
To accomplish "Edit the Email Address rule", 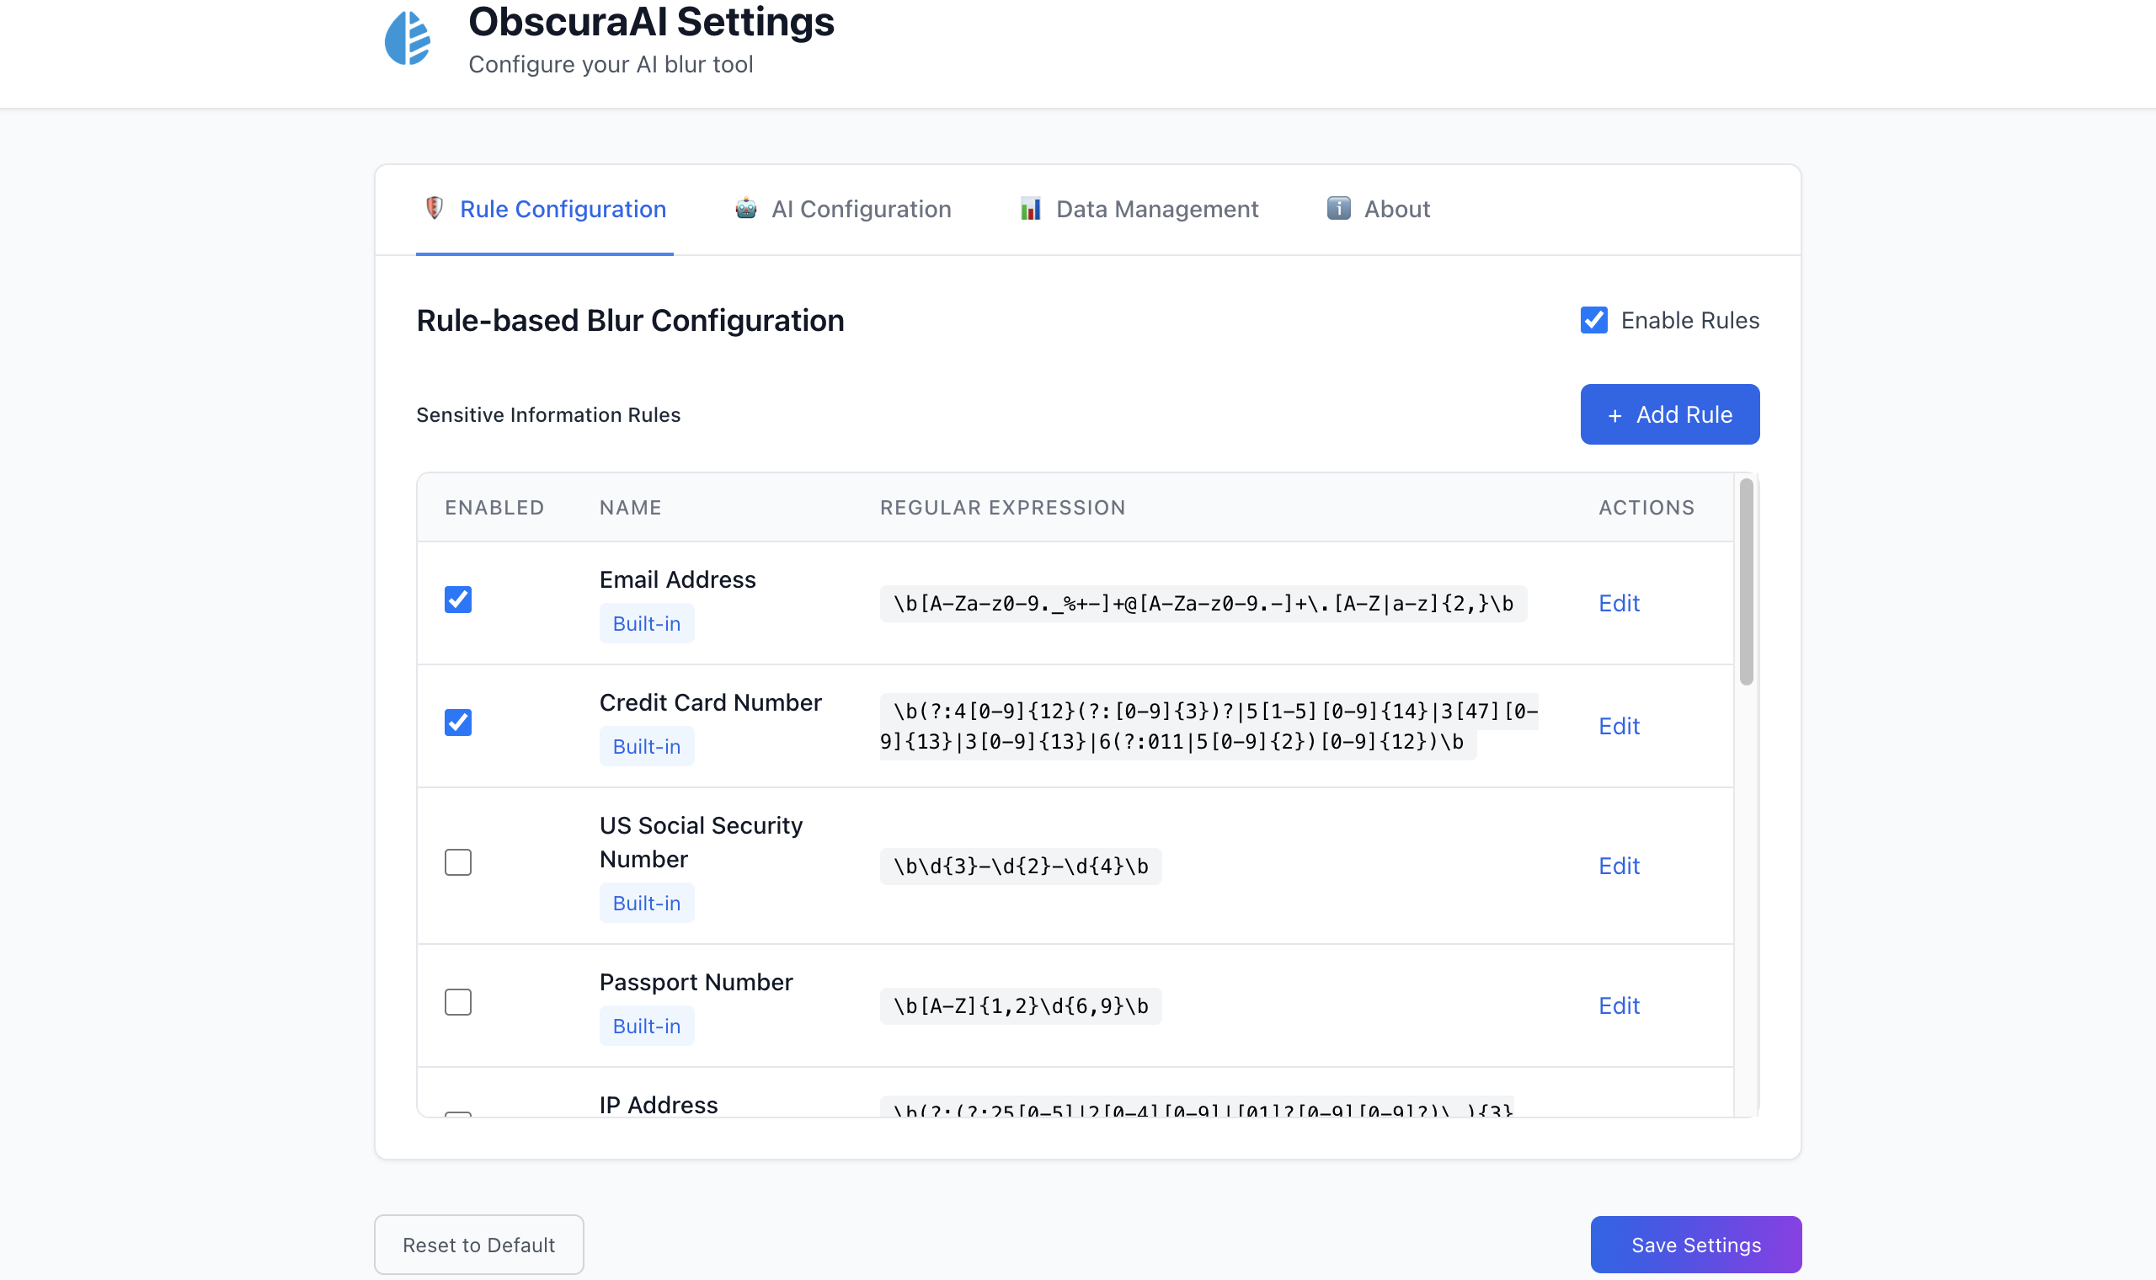I will tap(1619, 603).
